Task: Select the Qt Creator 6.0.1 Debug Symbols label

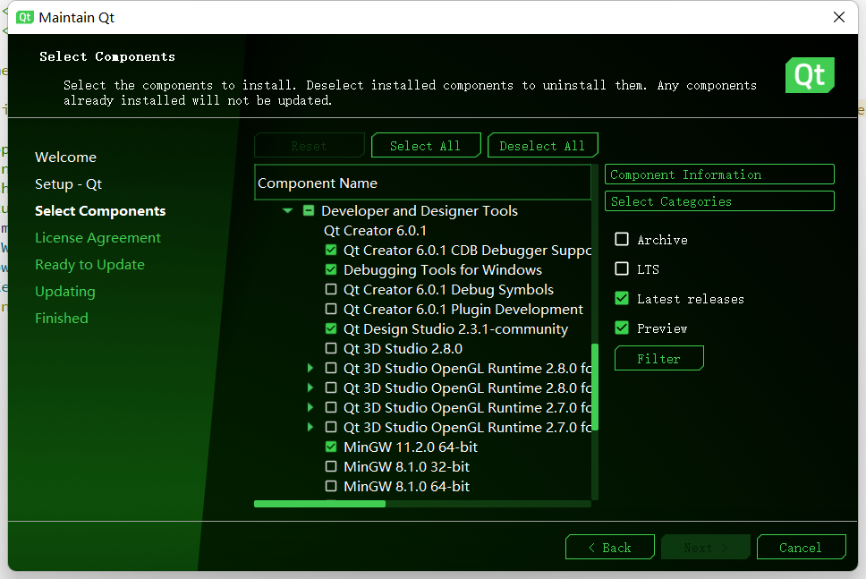Action: [x=448, y=290]
